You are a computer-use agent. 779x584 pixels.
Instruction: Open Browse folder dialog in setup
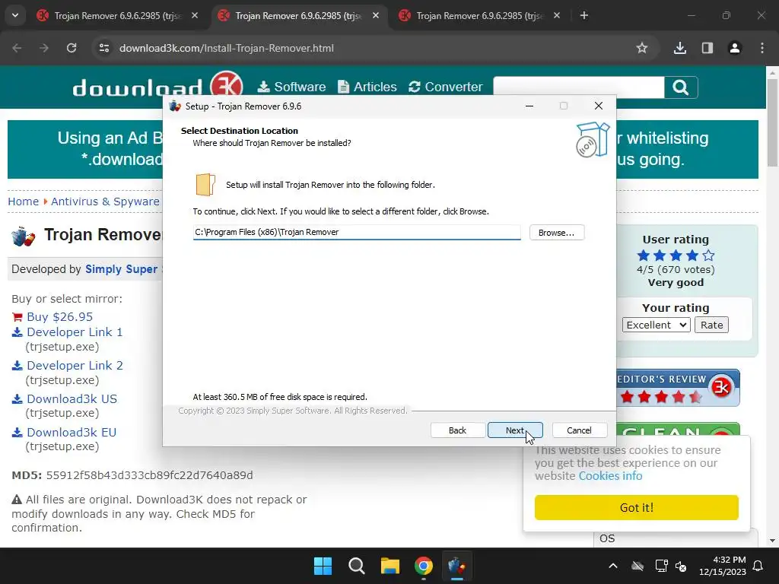(556, 233)
